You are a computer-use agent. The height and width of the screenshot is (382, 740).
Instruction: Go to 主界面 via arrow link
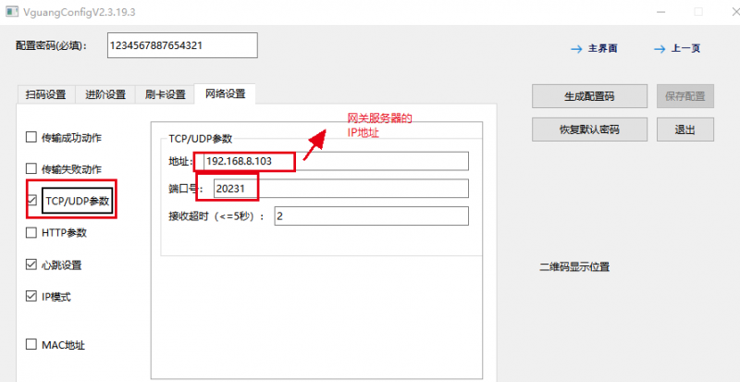tap(594, 48)
